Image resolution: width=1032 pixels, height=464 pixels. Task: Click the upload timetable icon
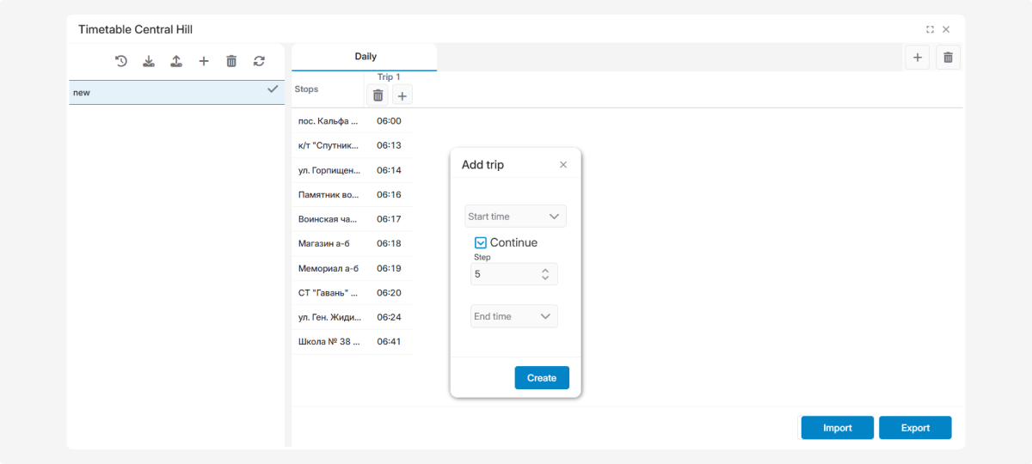(176, 61)
